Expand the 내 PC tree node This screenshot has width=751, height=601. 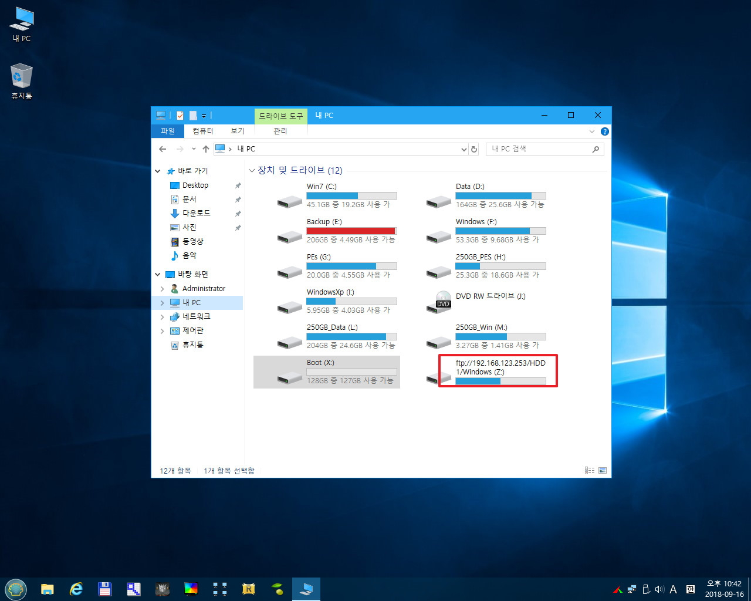163,303
